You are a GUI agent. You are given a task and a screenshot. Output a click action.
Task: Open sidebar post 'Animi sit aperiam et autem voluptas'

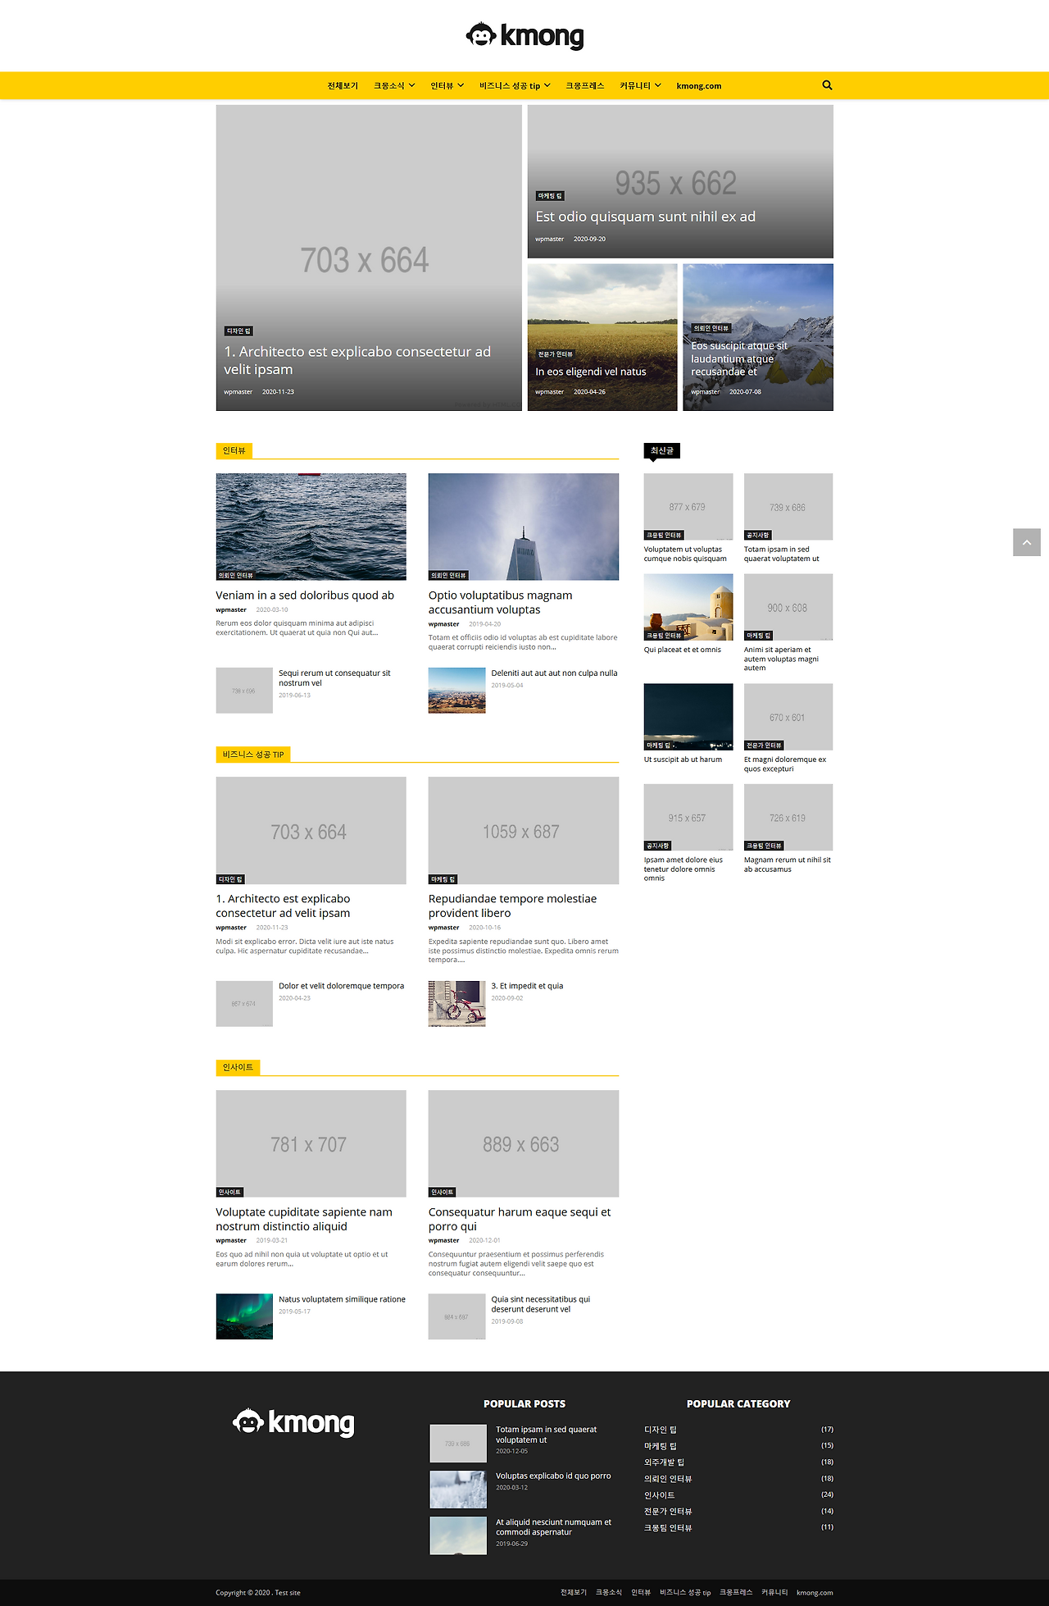click(x=782, y=659)
